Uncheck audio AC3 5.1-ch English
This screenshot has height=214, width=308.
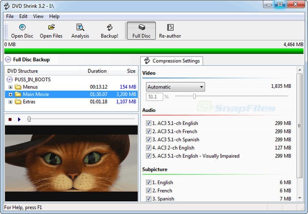pos(149,123)
